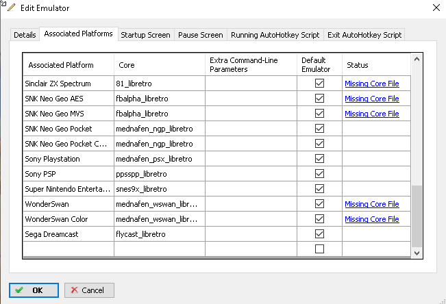This screenshot has width=446, height=304.
Task: Click the mednafen_psx_libretro core cell
Action: pos(160,159)
